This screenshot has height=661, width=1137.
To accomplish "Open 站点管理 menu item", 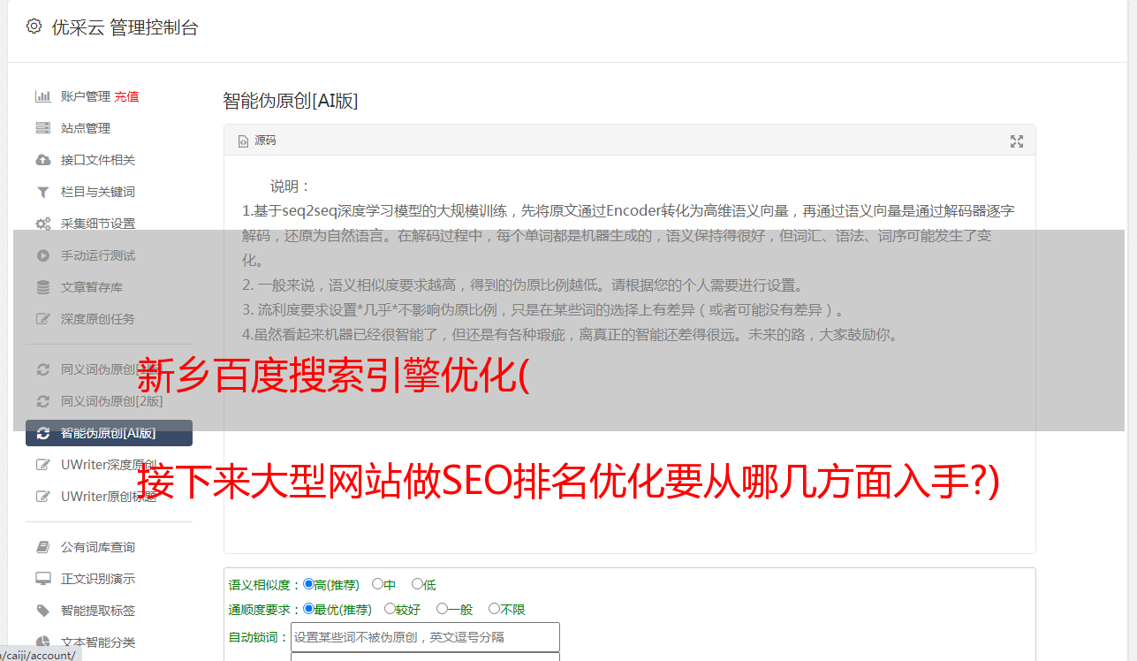I will tap(86, 128).
